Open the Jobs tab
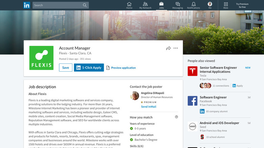Viewport: 264px width, 148px height. [x=161, y=5]
